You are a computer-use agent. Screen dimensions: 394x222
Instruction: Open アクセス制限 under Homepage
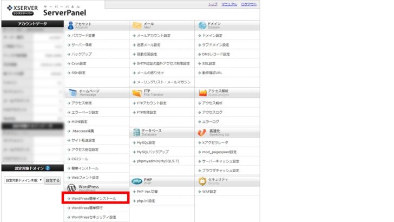(x=81, y=103)
